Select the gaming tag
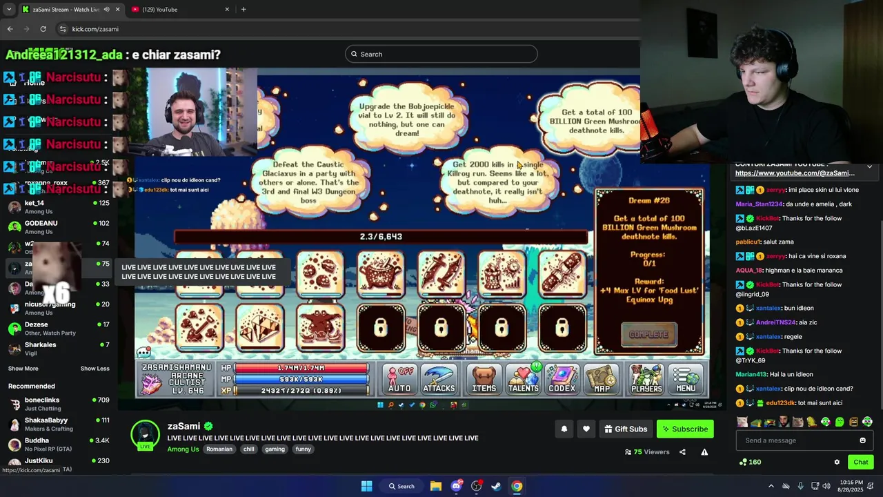This screenshot has height=497, width=883. click(x=275, y=449)
